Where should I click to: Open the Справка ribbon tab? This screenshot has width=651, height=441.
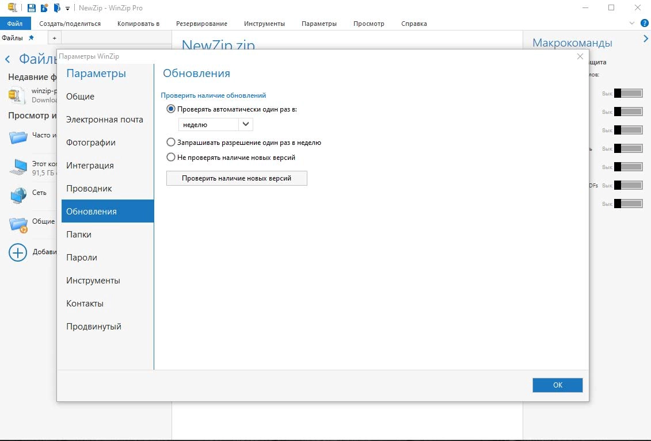414,24
